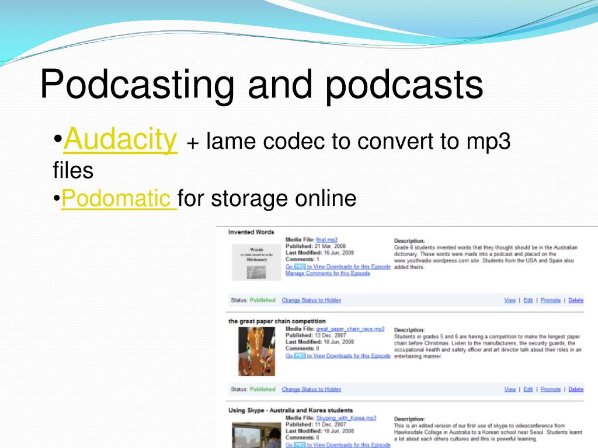Open the paper chain competition thumbnail

tap(257, 351)
